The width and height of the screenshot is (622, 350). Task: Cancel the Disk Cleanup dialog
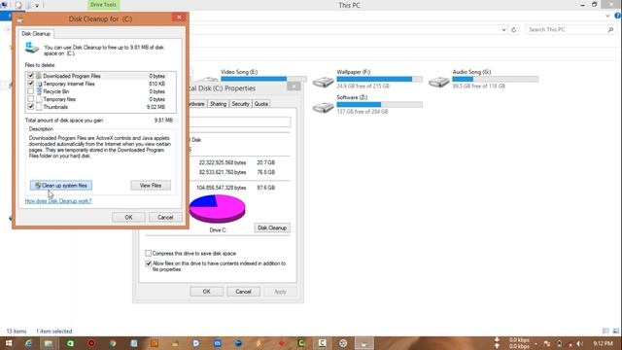(x=165, y=217)
